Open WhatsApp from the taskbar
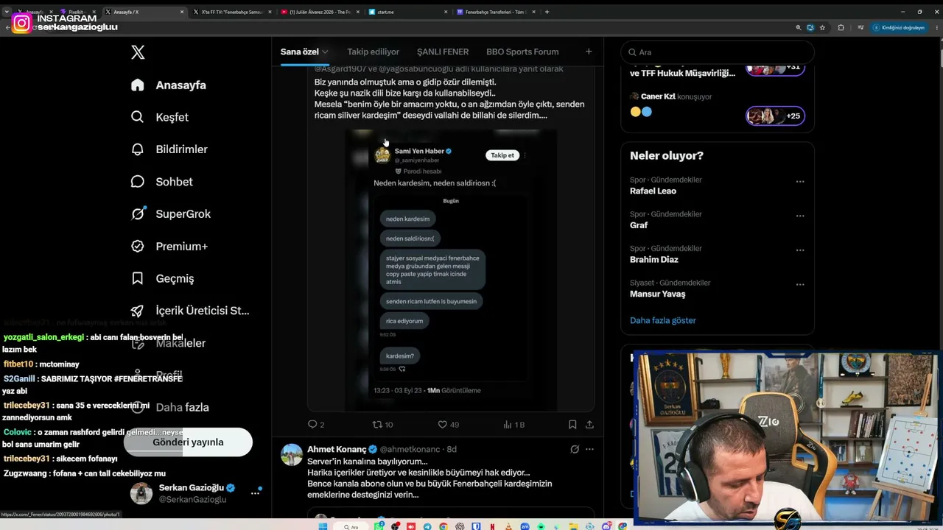This screenshot has width=943, height=530. [379, 526]
